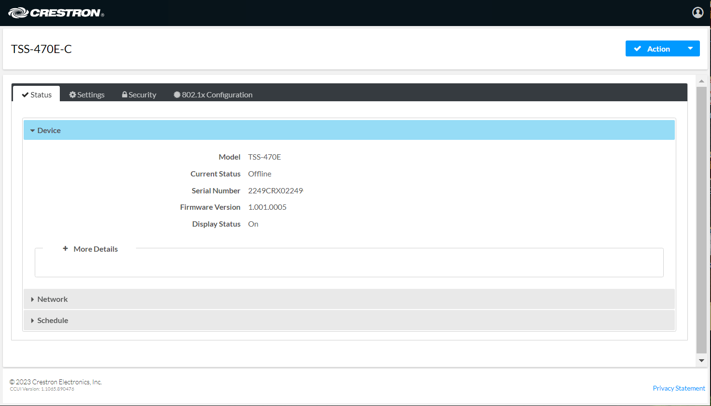Open the Settings tab

[87, 95]
